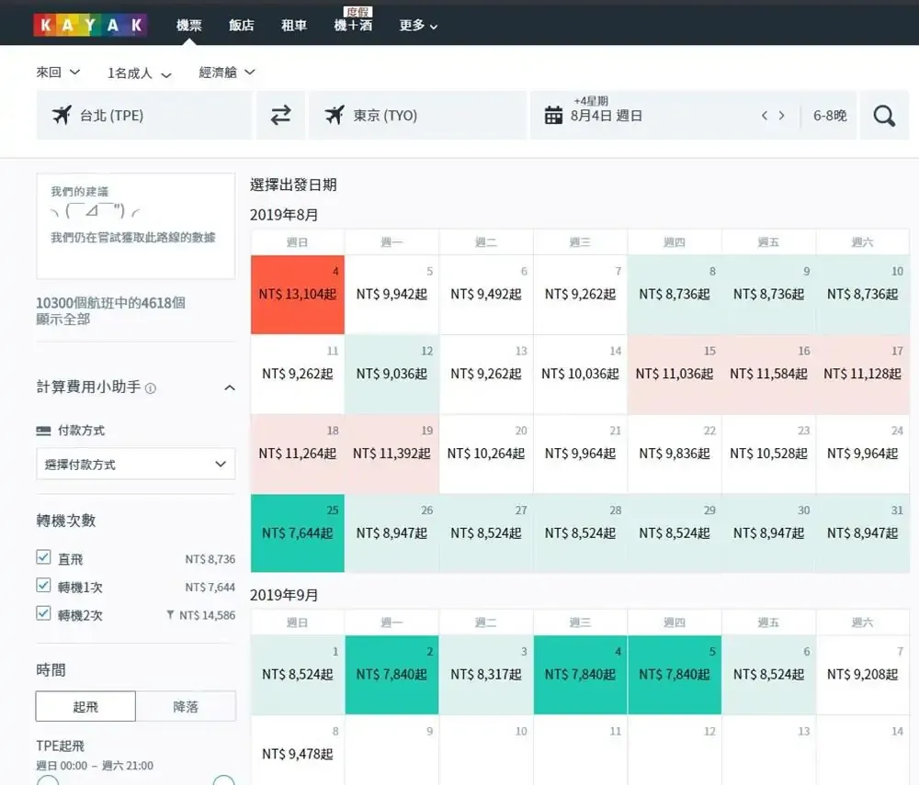Click the 顯示全部 show all link

tap(63, 320)
